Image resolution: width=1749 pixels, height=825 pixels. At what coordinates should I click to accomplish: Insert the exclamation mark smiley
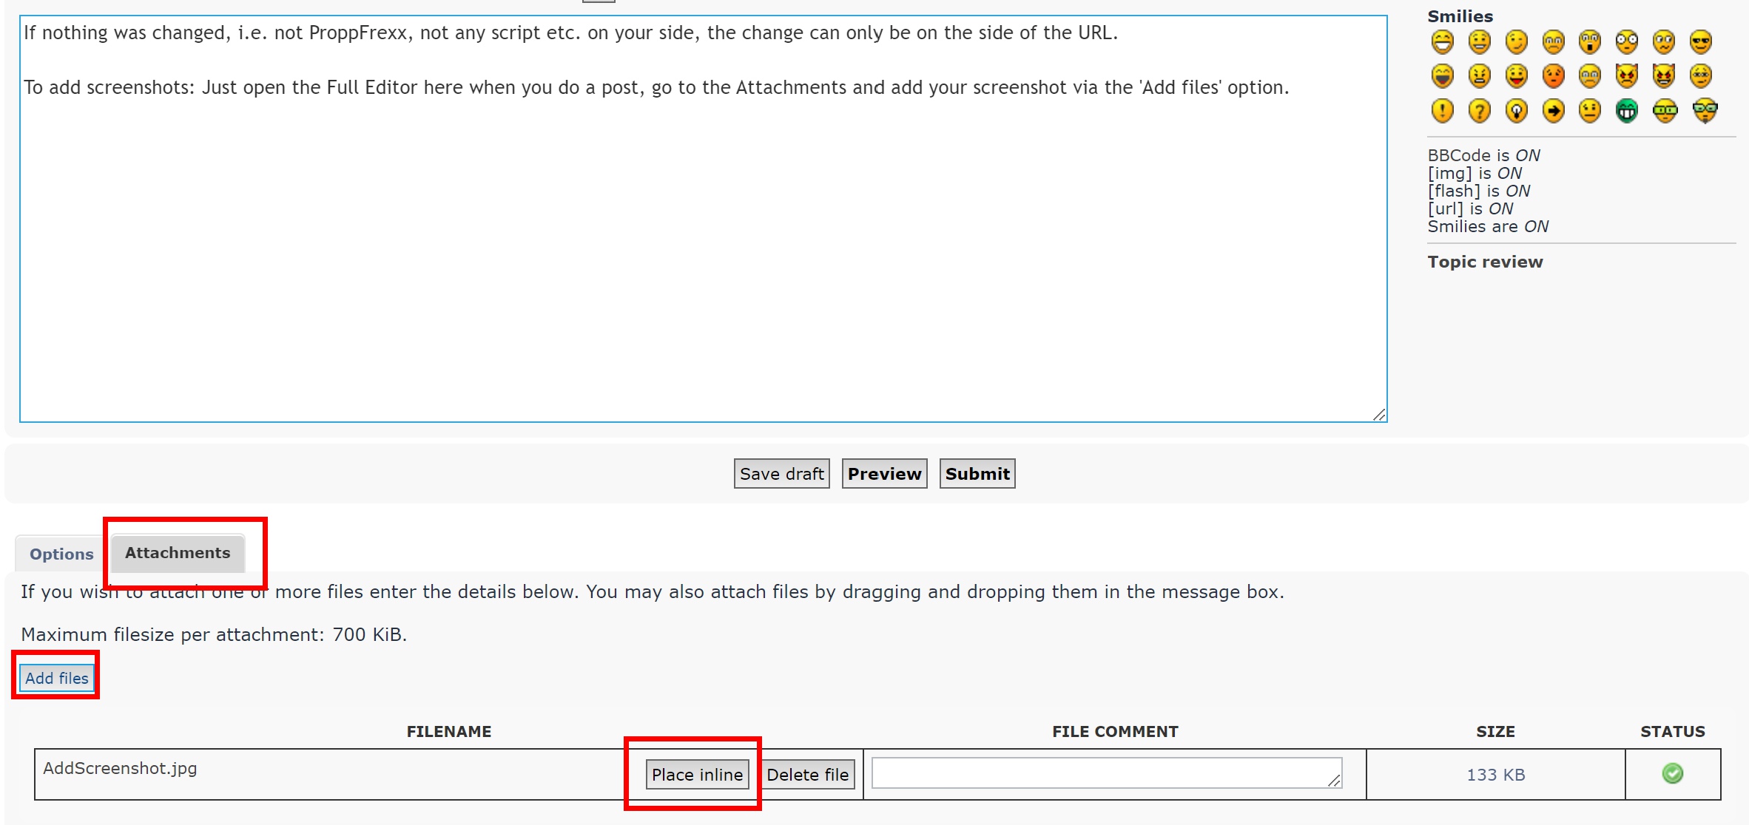1442,111
